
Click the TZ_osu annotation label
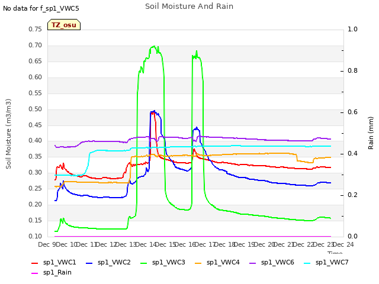pyautogui.click(x=64, y=25)
